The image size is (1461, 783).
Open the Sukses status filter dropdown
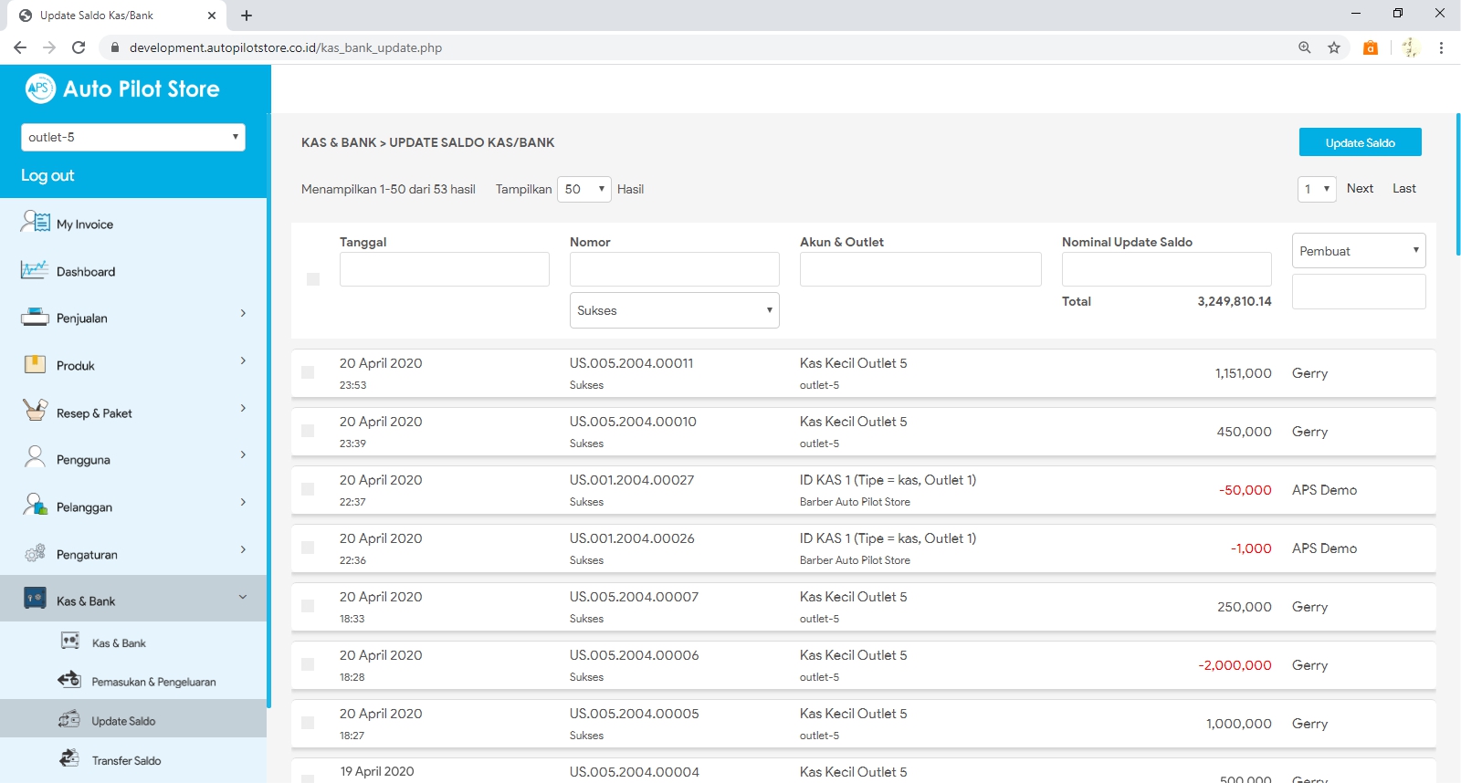(x=674, y=310)
